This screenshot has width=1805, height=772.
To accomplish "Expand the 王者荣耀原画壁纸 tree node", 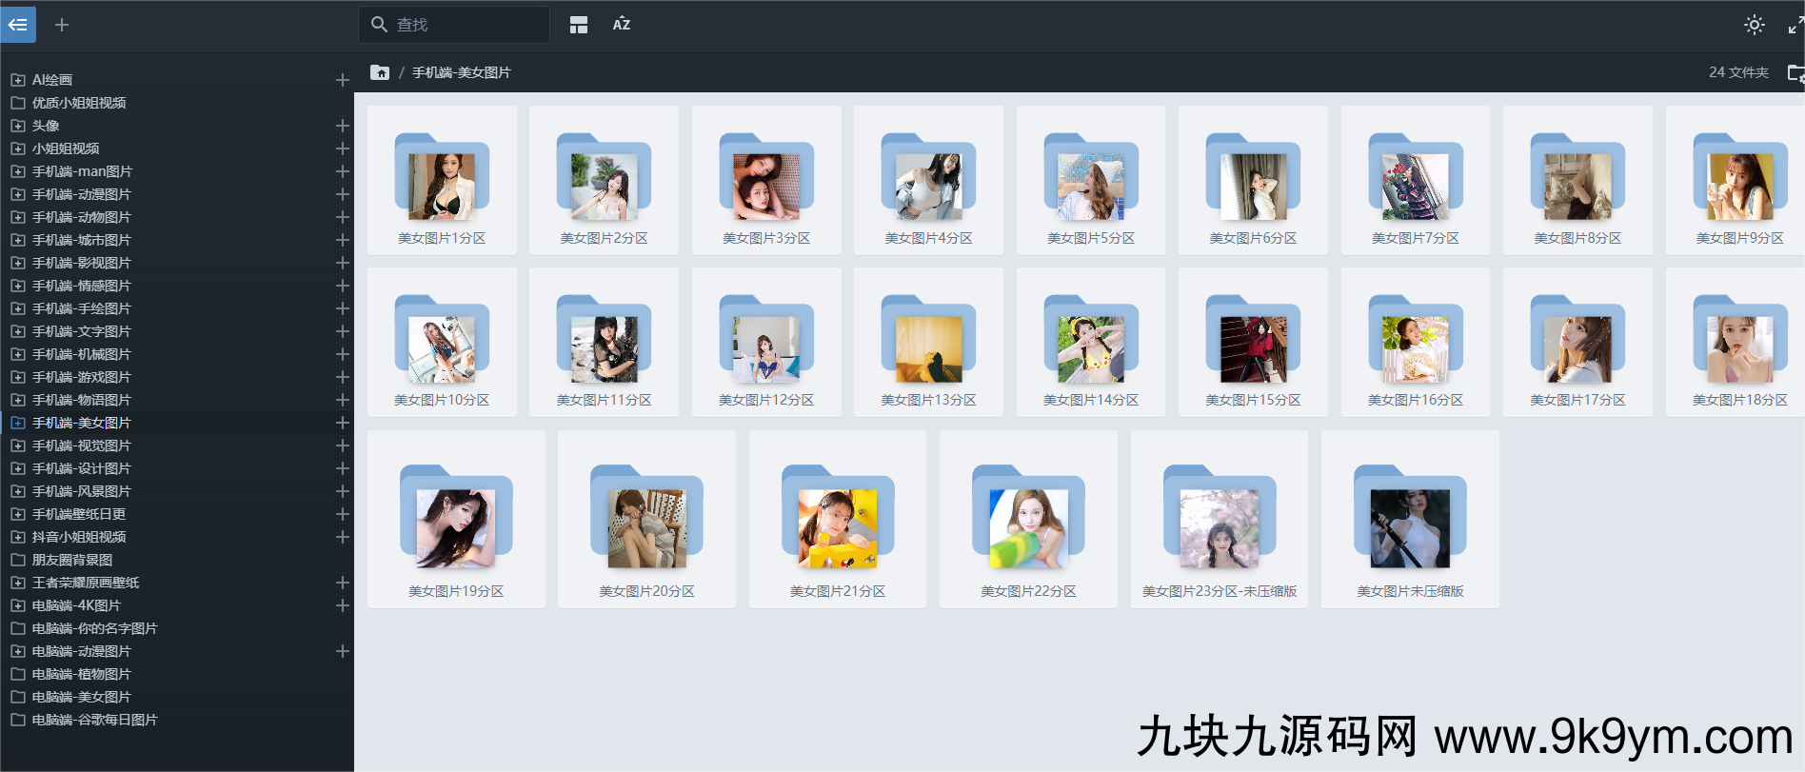I will [x=17, y=583].
